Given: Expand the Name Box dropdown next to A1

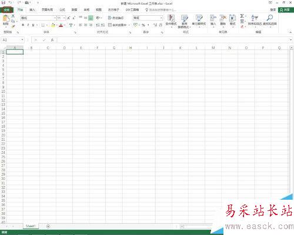Looking at the screenshot, I should tap(22, 40).
